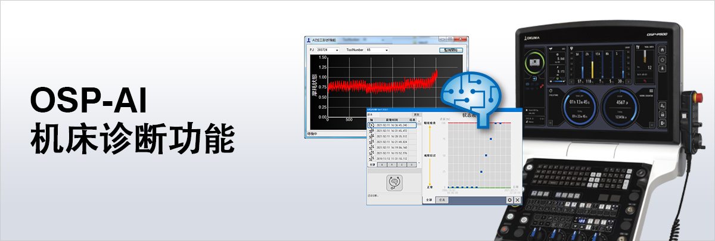Select row 2021/02/11 16:28:35.512
The height and width of the screenshot is (241, 715).
point(391,136)
